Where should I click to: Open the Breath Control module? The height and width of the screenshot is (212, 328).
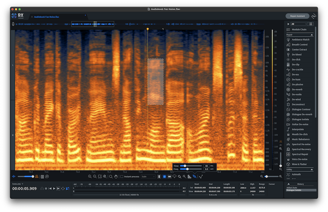(x=300, y=45)
